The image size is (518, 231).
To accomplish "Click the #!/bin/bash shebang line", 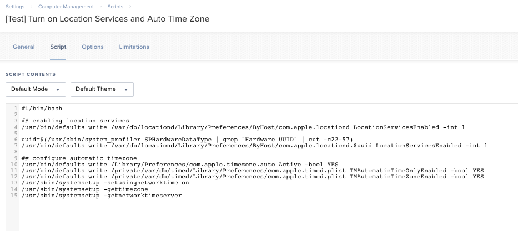I will tap(42, 109).
